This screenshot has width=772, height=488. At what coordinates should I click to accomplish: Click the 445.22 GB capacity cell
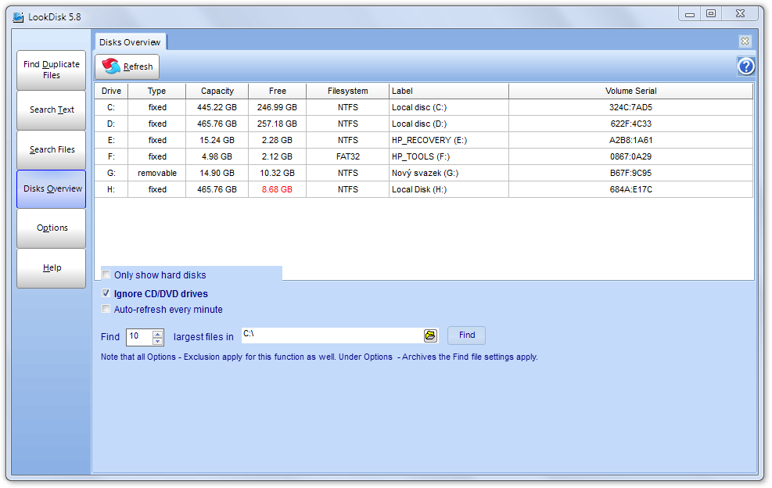[x=217, y=107]
